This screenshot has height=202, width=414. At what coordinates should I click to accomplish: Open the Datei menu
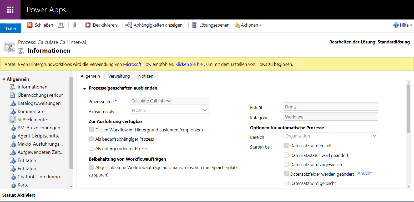tap(11, 28)
